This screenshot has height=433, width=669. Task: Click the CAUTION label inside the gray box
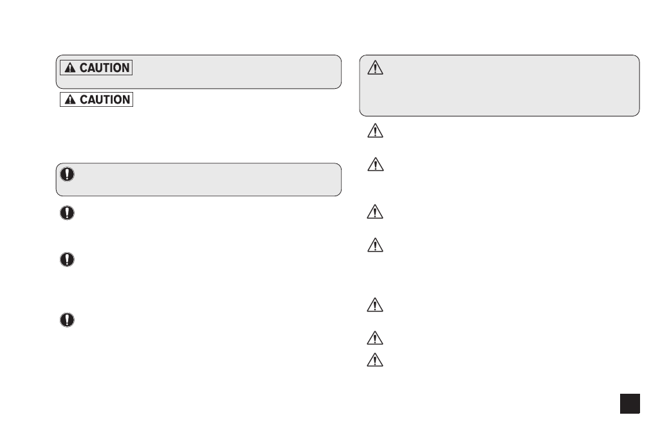tap(96, 68)
